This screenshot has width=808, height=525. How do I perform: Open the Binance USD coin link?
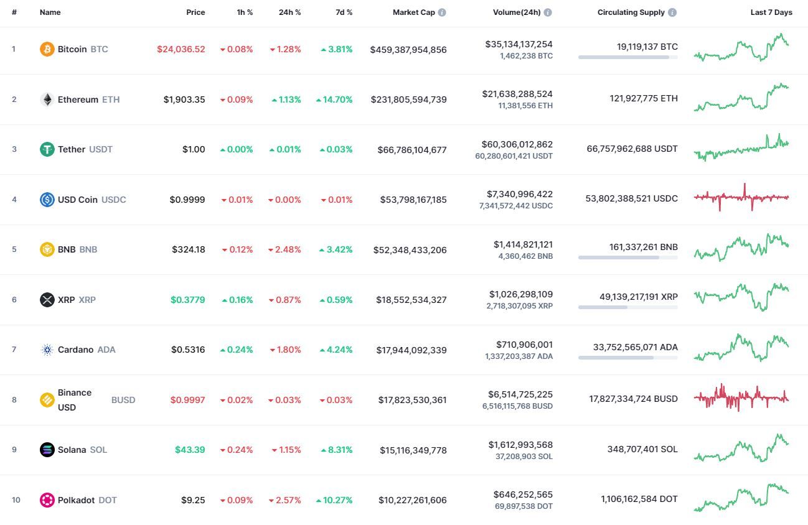click(75, 400)
